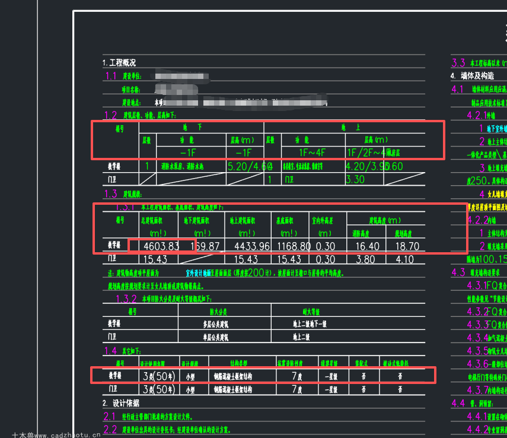Click the planning height value 18.70
Viewport: 507px width, 438px height.
[407, 246]
